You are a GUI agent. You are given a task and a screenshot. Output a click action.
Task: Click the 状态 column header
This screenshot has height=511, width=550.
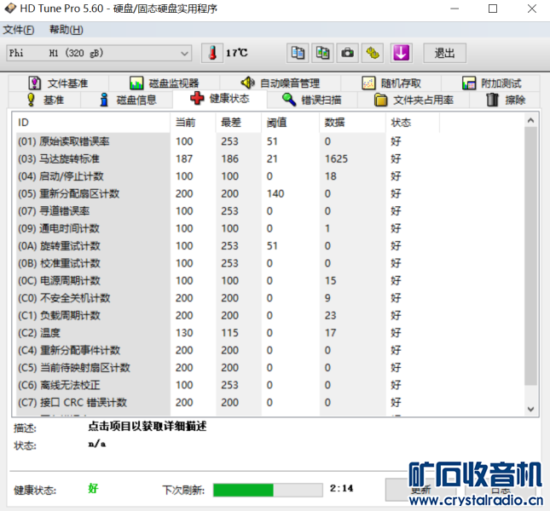point(413,123)
